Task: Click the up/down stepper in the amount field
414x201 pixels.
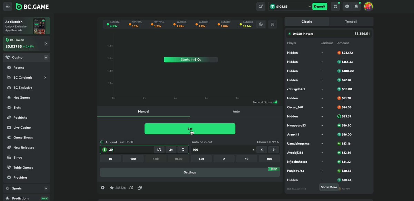Action: (x=183, y=150)
